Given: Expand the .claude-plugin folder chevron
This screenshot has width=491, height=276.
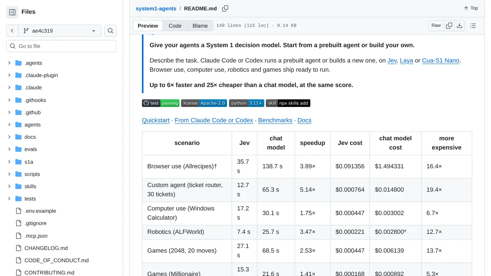Looking at the screenshot, I should 9,75.
